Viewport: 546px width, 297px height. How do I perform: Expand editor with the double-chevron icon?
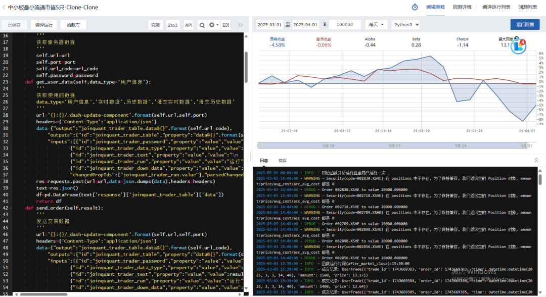pos(240,25)
